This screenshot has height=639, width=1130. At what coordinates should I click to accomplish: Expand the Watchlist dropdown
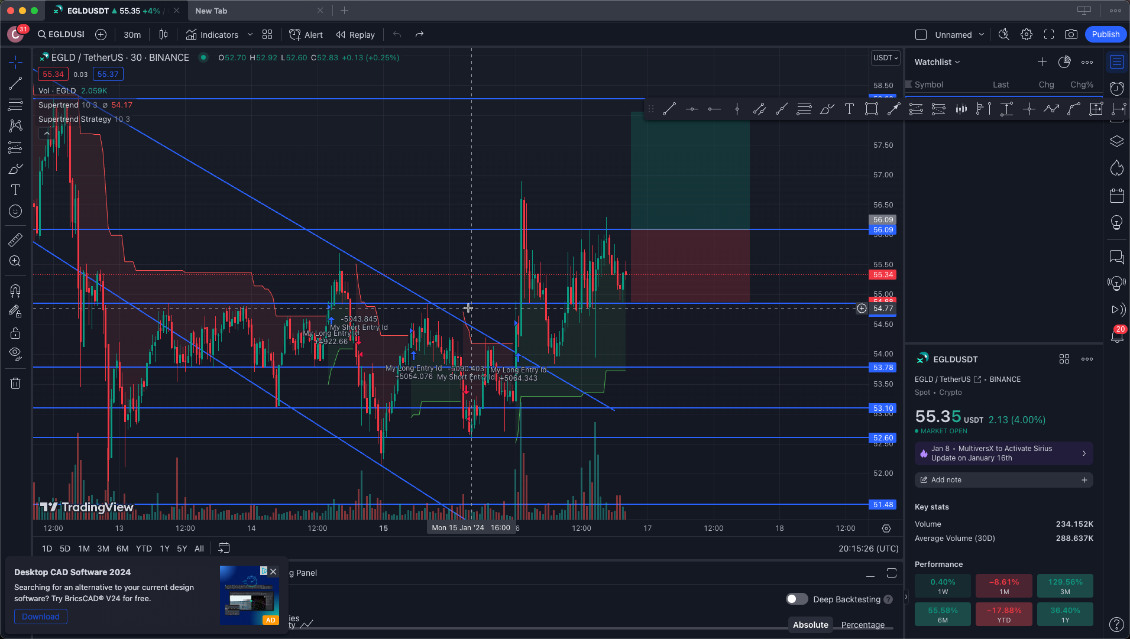tap(937, 62)
